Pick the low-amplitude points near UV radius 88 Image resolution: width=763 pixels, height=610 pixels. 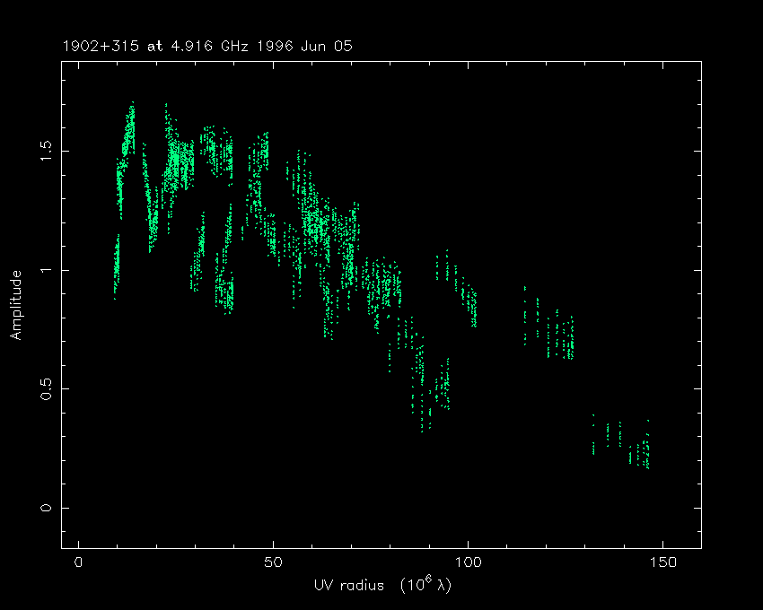click(x=423, y=408)
